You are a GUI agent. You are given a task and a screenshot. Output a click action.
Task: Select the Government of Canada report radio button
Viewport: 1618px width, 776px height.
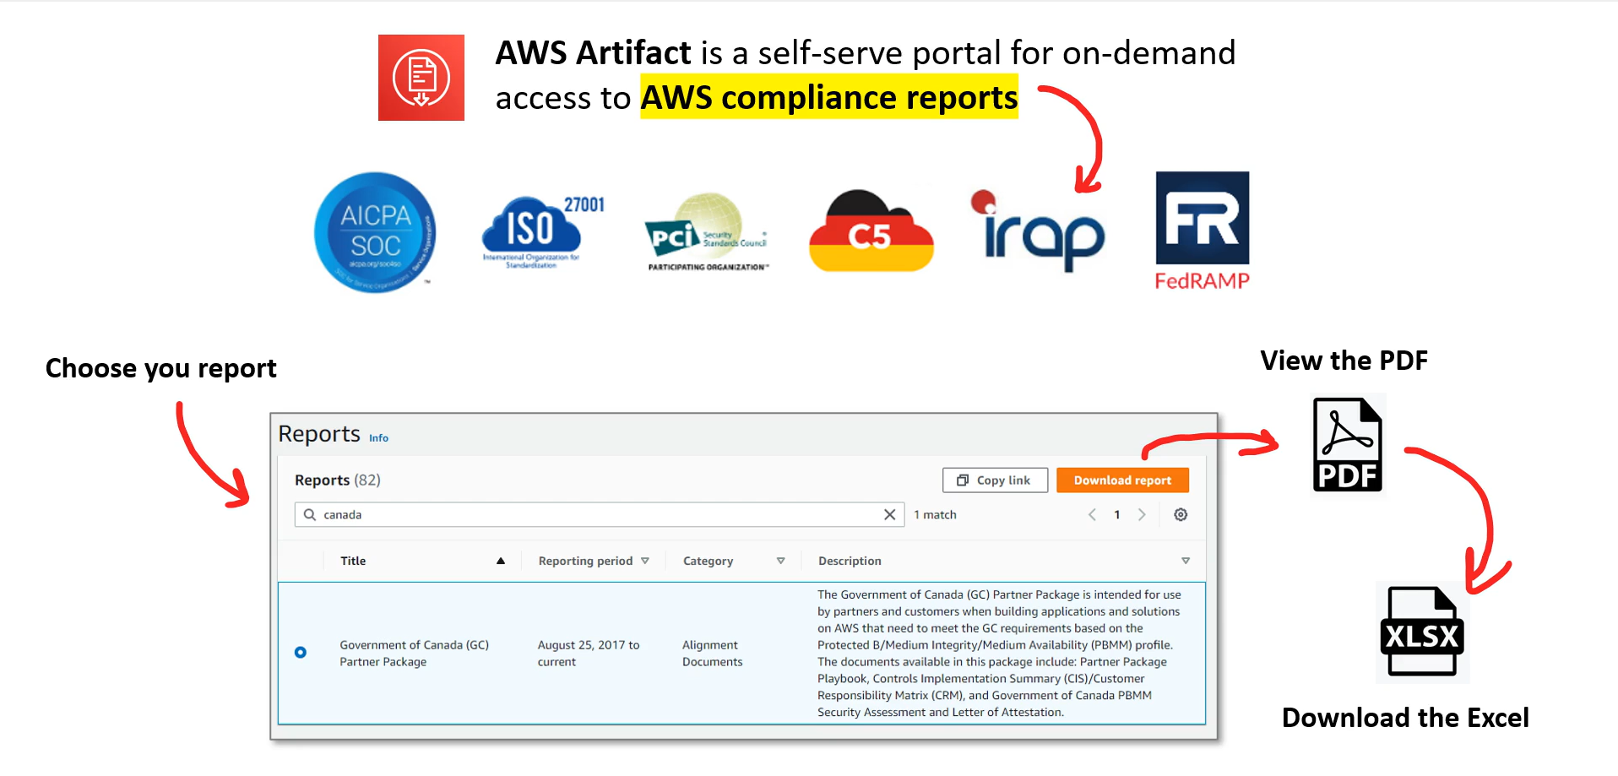point(301,652)
